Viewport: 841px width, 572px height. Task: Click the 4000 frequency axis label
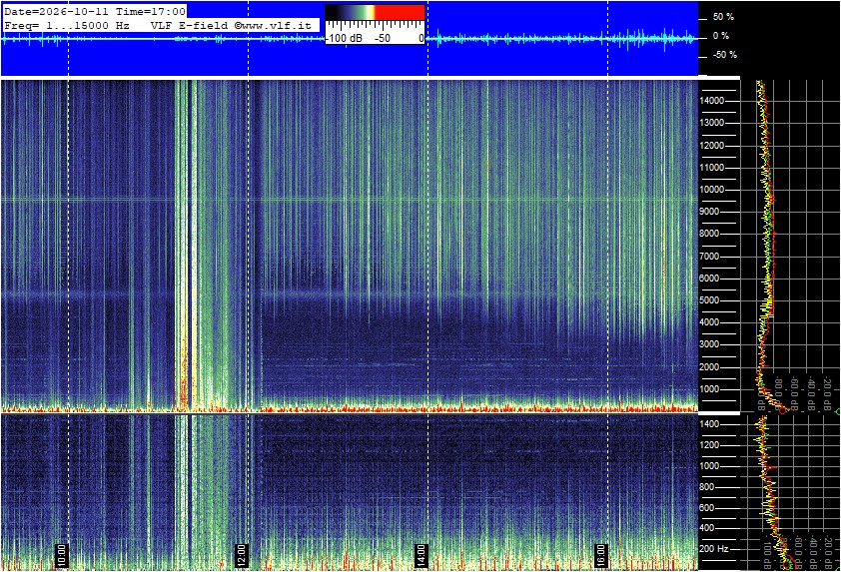pos(709,322)
